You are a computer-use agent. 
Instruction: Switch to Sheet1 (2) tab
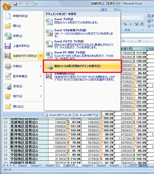[53, 166]
